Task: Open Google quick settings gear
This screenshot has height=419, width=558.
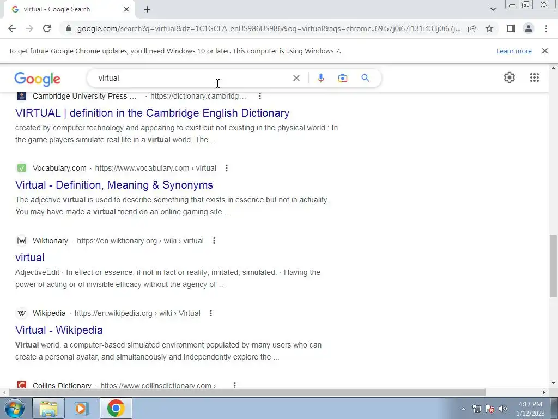Action: (510, 77)
